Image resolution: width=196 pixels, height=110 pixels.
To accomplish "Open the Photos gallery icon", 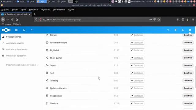I will tap(24, 30).
